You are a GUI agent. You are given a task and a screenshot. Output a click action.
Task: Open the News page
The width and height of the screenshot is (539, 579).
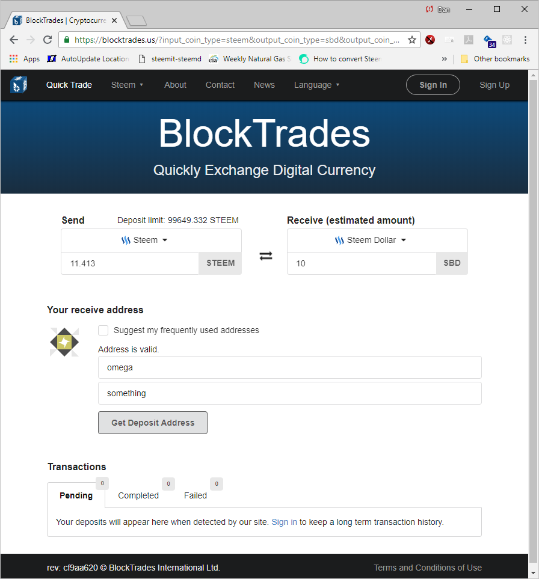click(x=264, y=85)
